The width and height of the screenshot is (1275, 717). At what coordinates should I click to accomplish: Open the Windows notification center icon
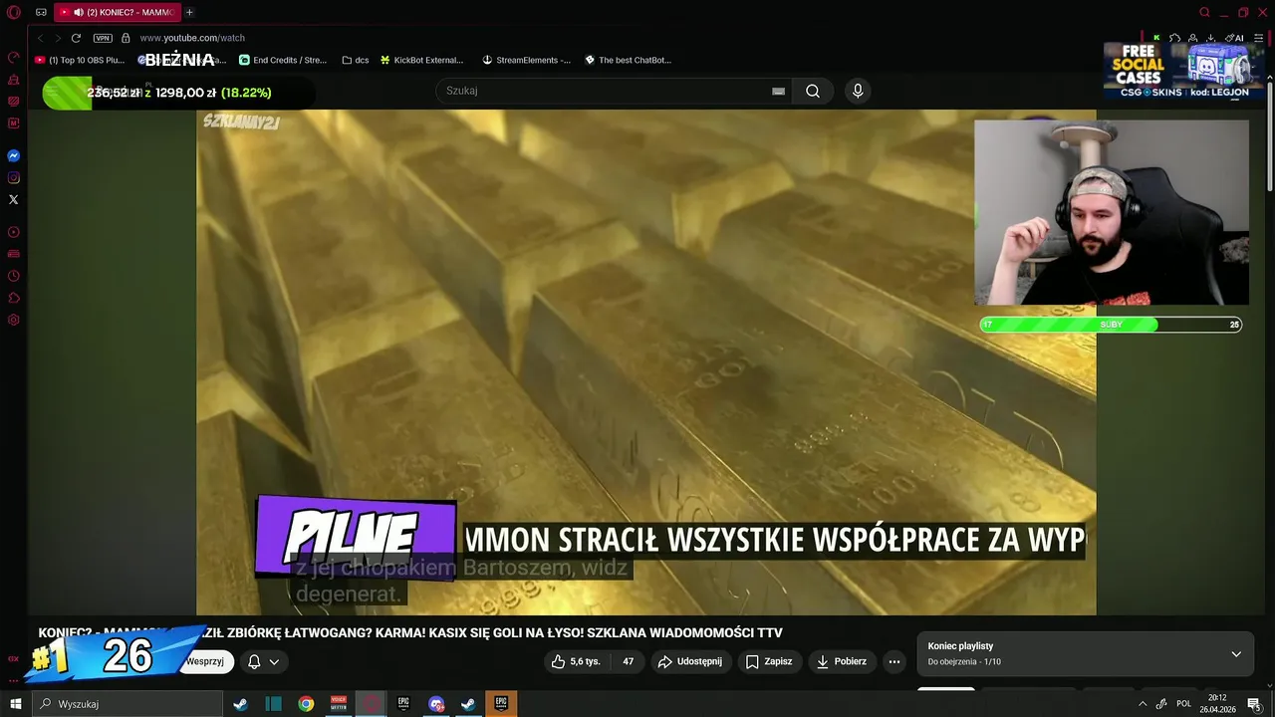click(1254, 704)
